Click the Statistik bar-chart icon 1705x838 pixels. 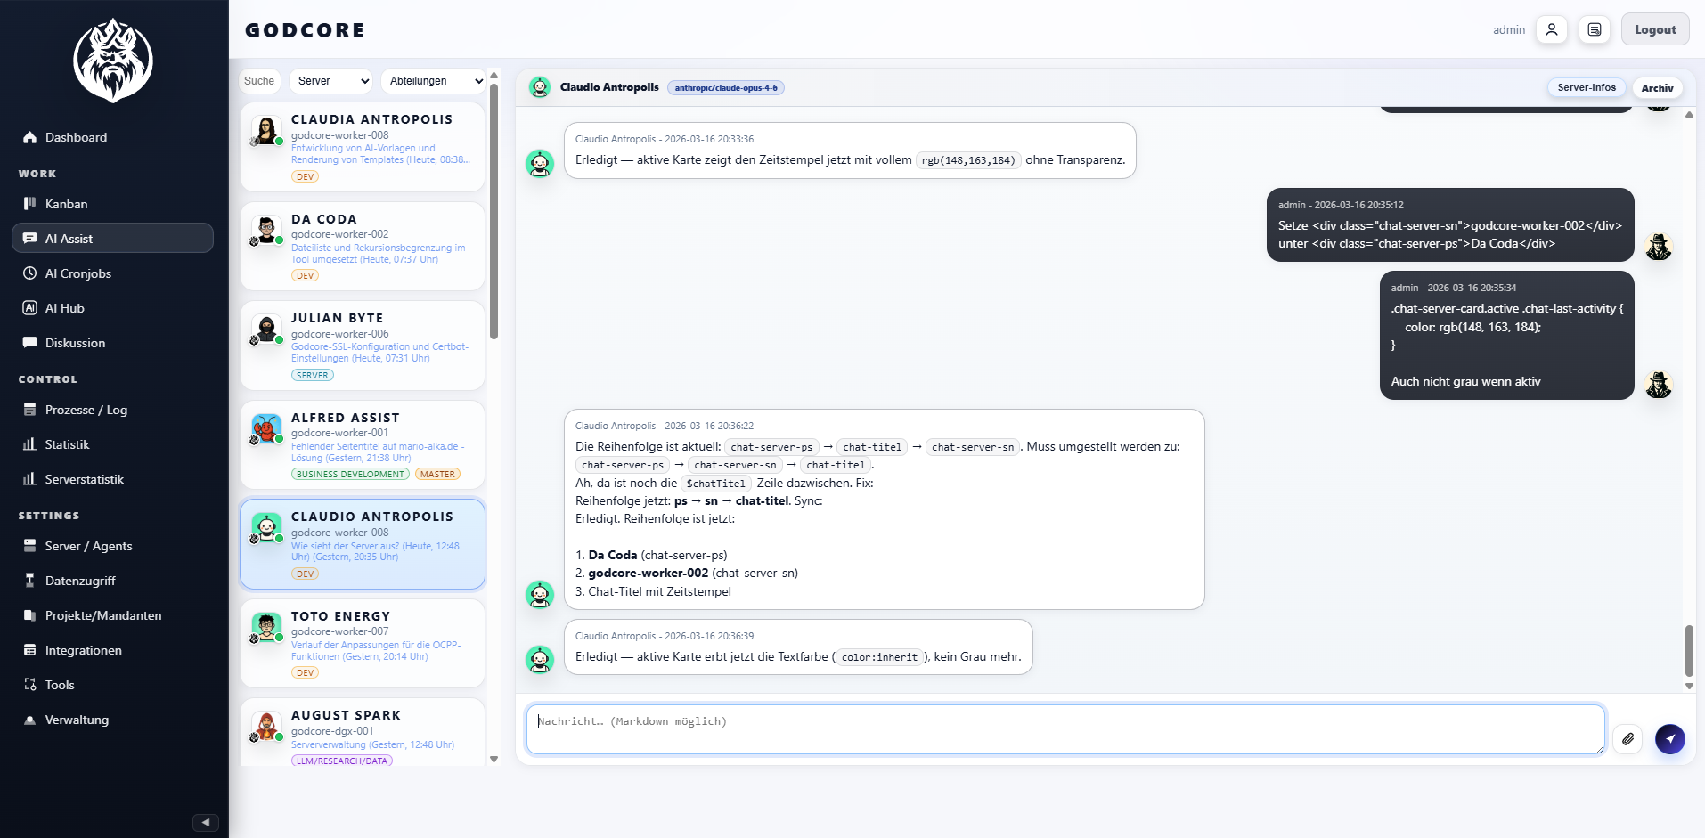29,444
